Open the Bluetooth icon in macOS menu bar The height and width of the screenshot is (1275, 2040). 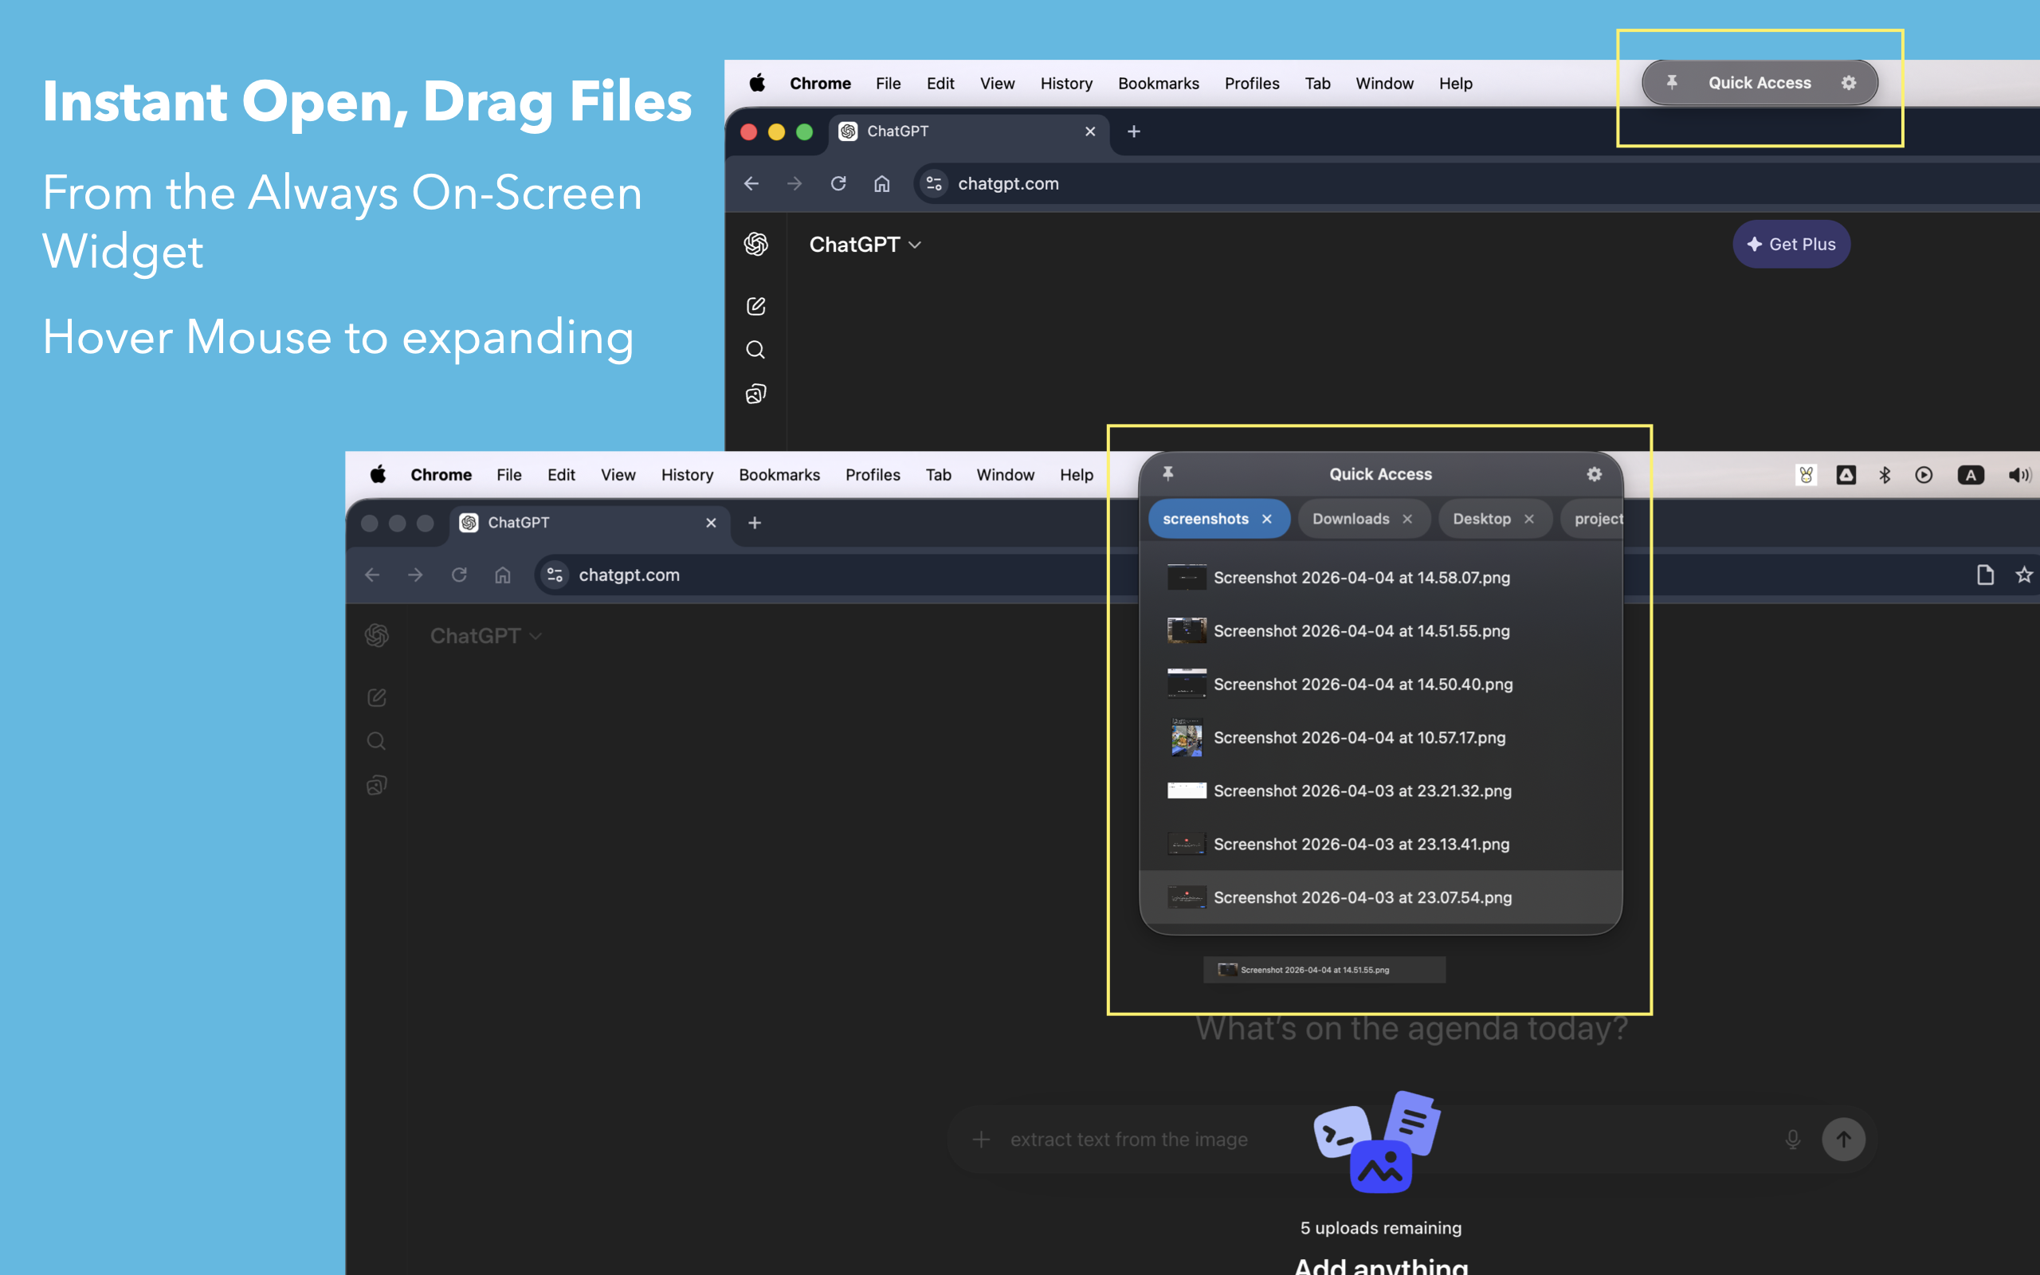coord(1885,475)
